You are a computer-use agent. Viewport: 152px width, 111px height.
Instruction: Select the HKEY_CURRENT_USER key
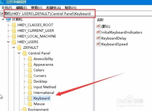click(36, 31)
